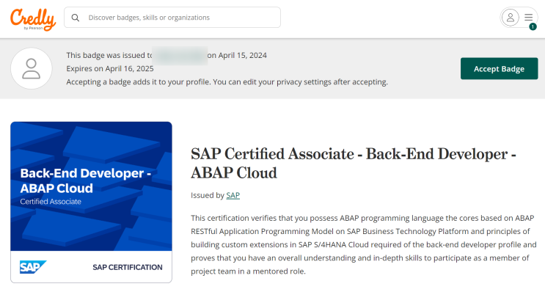545x292 pixels.
Task: Open the user account avatar icon
Action: (x=511, y=18)
